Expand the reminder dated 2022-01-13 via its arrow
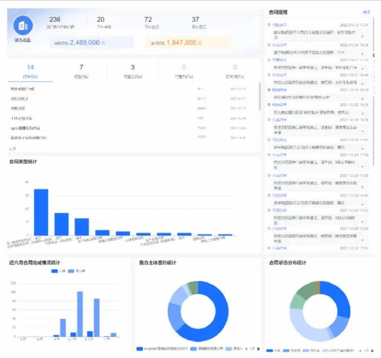 coord(362,35)
